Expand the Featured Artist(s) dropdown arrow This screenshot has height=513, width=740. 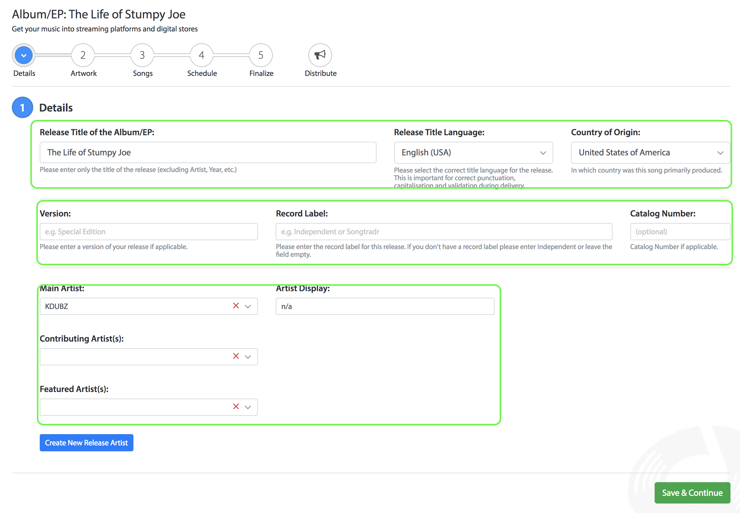click(x=248, y=407)
